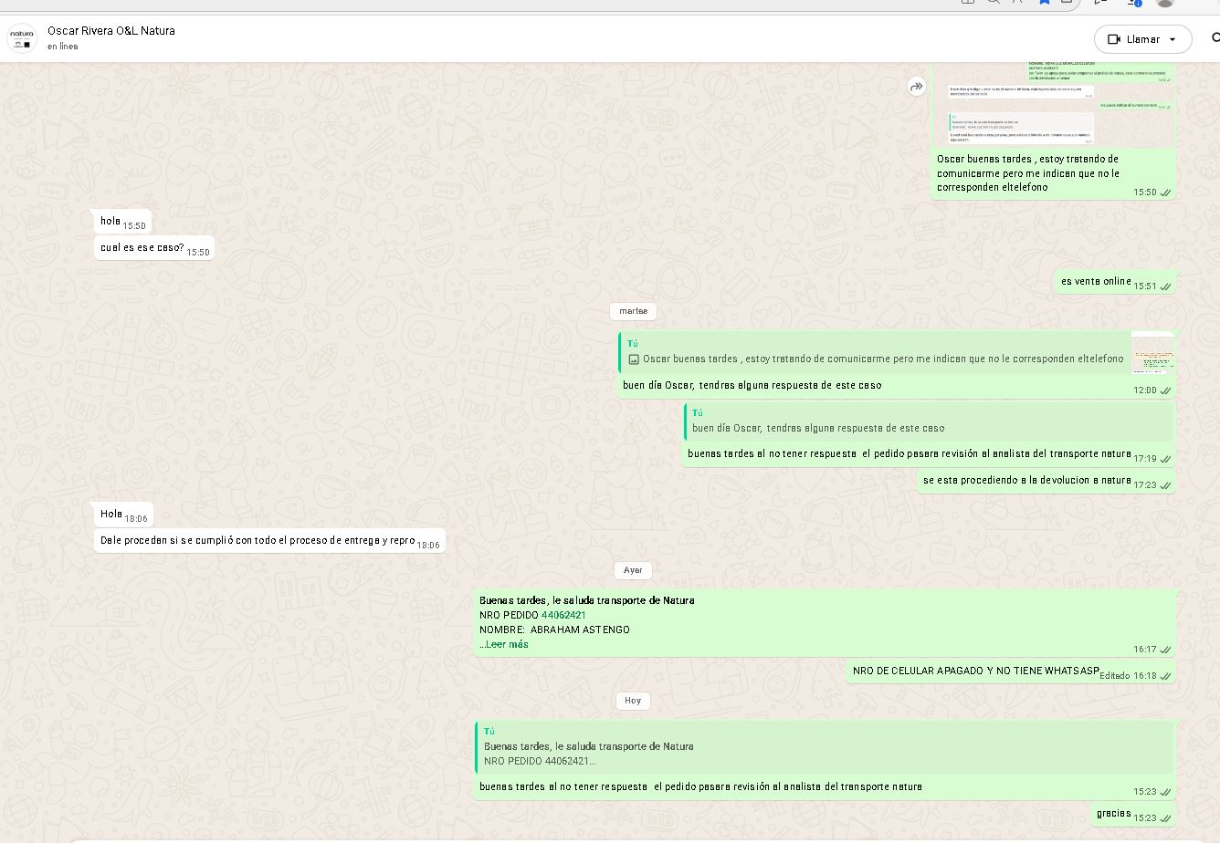Click the forward arrow beside the shared screenshot
Viewport: 1220px width, 843px height.
coord(916,87)
